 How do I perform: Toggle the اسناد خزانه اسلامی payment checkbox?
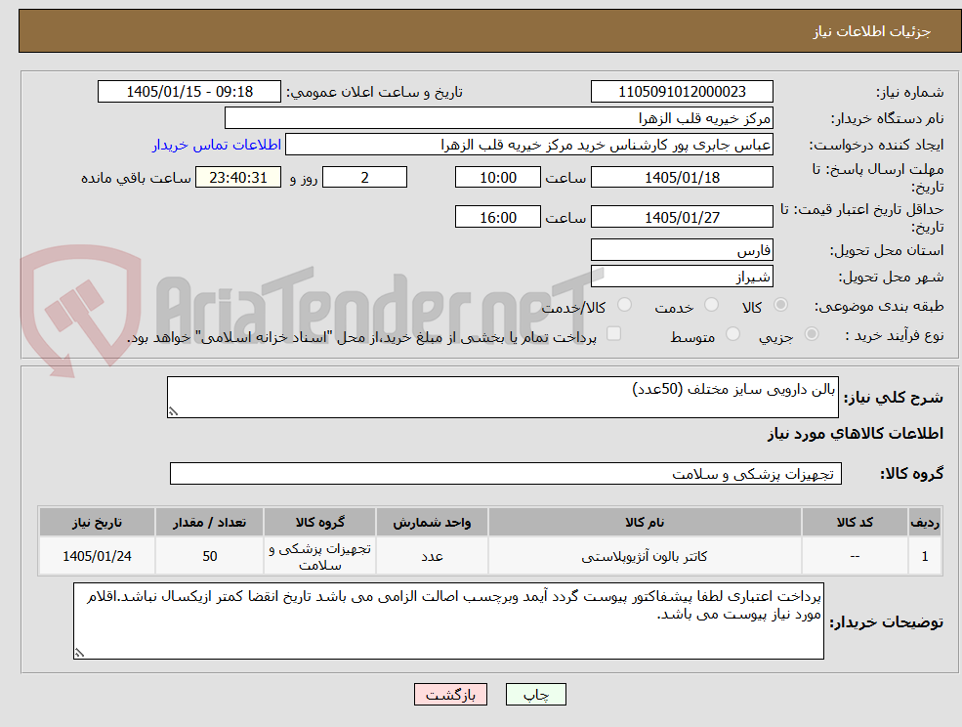point(613,333)
